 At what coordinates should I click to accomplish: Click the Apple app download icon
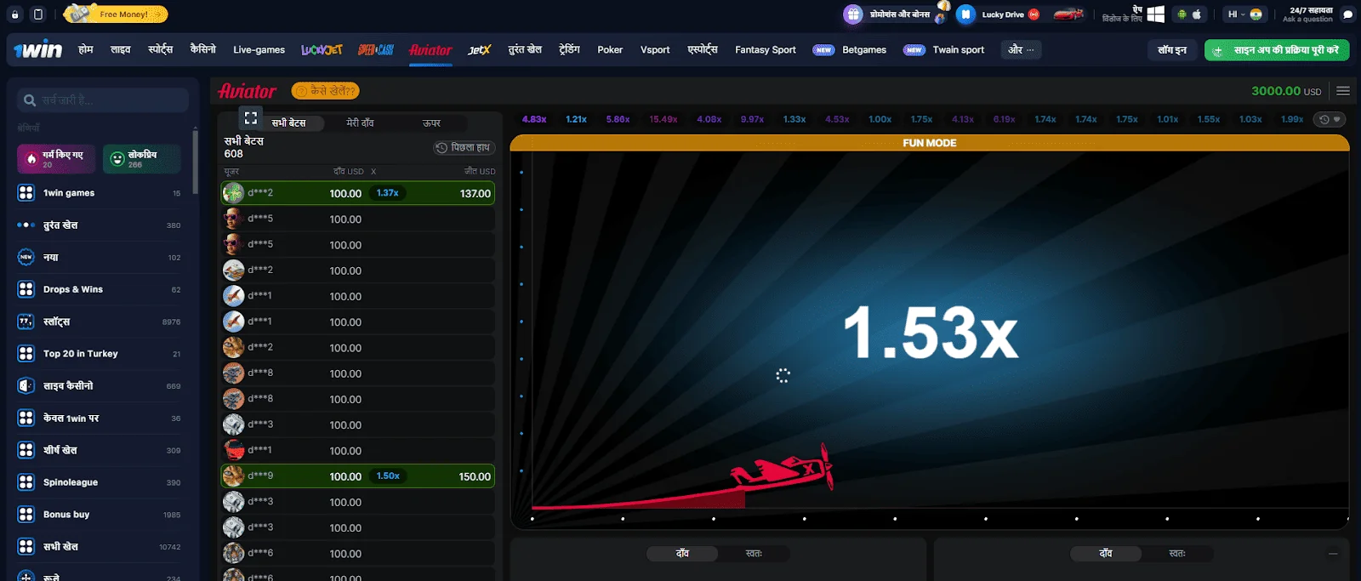tap(1197, 14)
